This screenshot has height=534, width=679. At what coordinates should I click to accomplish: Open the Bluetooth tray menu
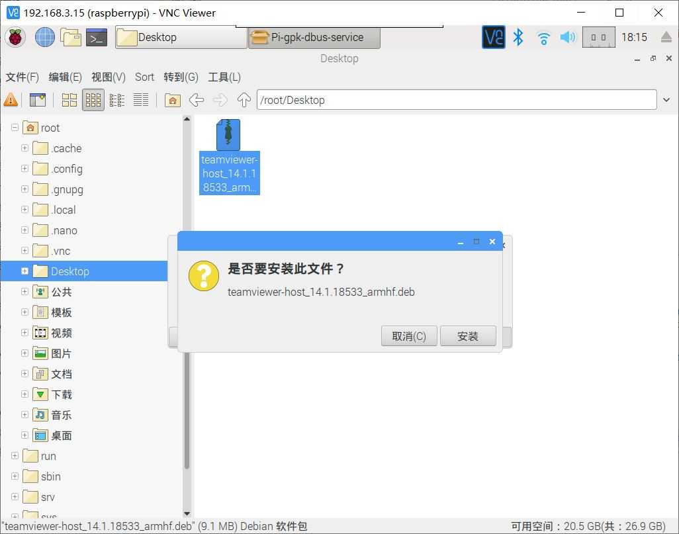click(518, 37)
